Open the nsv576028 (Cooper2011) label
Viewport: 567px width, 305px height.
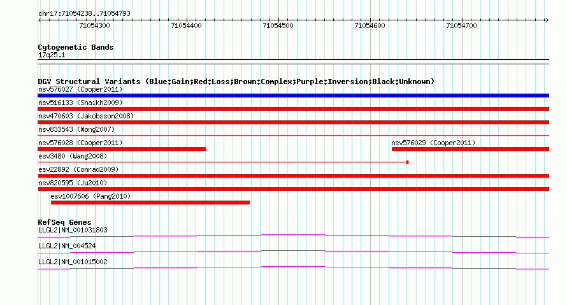coord(80,143)
